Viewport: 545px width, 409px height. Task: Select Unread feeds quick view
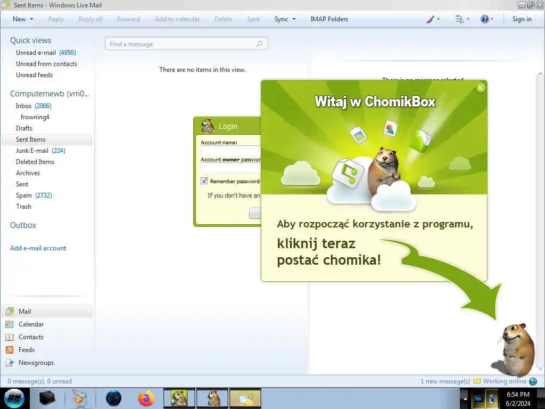(35, 75)
